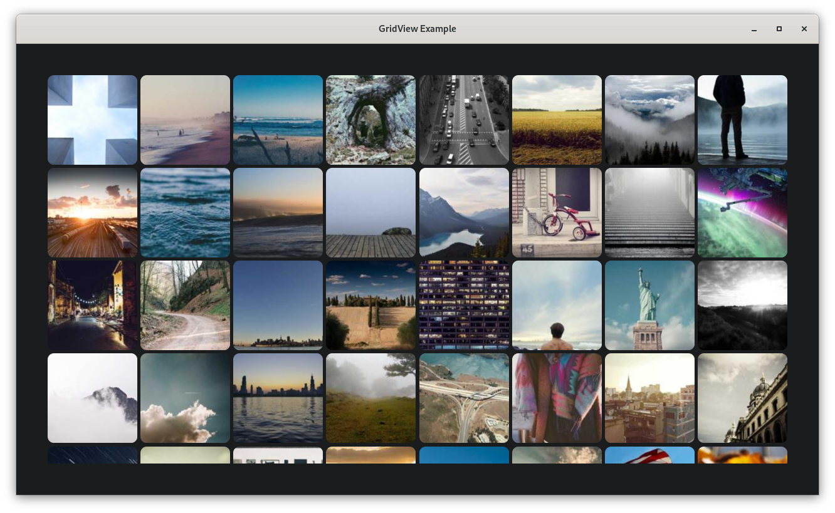View the man standing beside the lake
This screenshot has height=513, width=835.
pos(742,120)
